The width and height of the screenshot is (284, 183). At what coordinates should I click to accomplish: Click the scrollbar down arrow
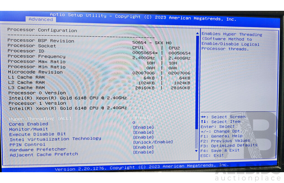click(x=196, y=151)
